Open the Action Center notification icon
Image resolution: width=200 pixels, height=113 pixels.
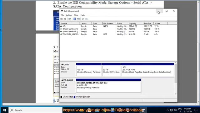pos(196,110)
